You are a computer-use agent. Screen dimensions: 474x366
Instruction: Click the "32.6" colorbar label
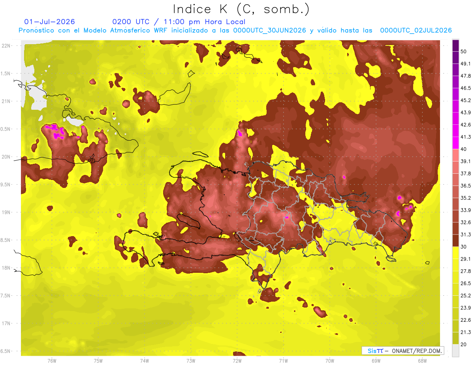pyautogui.click(x=466, y=222)
